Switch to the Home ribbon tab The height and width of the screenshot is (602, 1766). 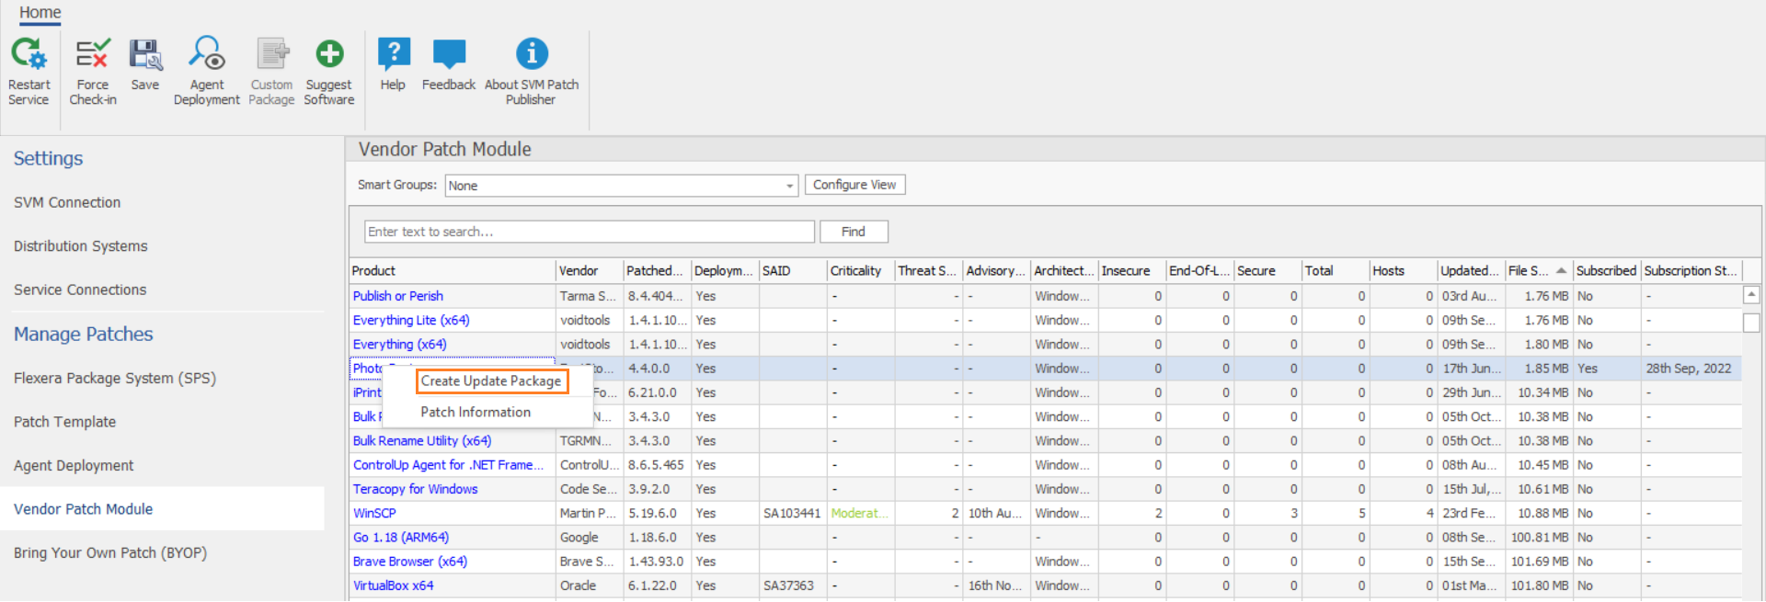click(40, 12)
